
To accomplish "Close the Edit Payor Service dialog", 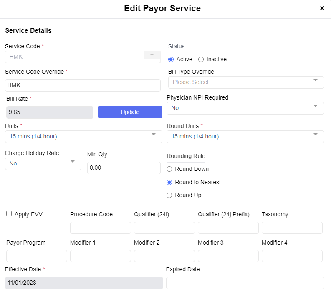I will pos(322,8).
